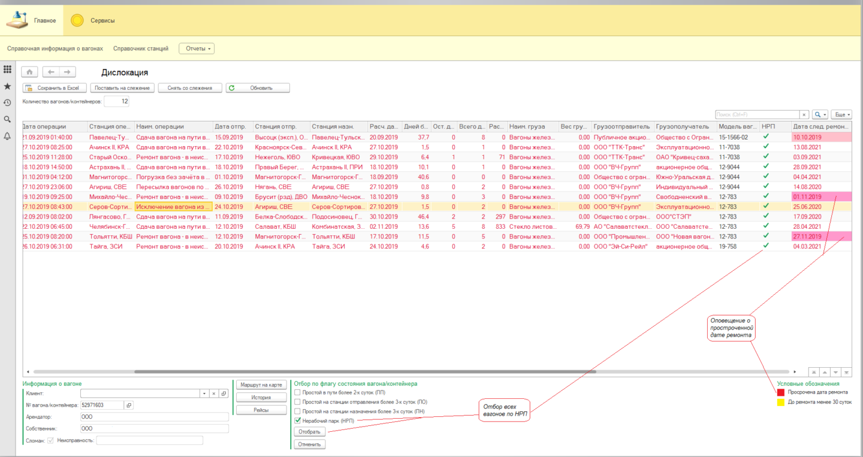
Task: Enable Простой на станции отправления (ПО)
Action: coord(298,402)
